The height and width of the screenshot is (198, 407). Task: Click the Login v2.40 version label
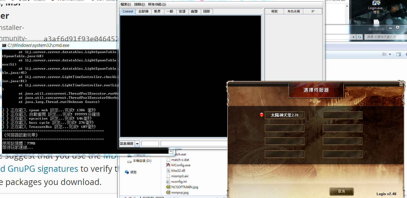click(386, 194)
